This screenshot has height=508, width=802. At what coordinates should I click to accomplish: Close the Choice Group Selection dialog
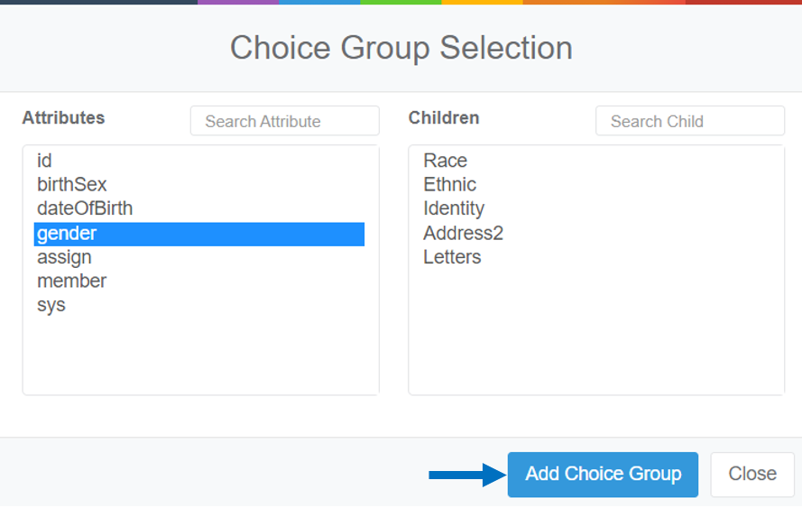tap(752, 475)
